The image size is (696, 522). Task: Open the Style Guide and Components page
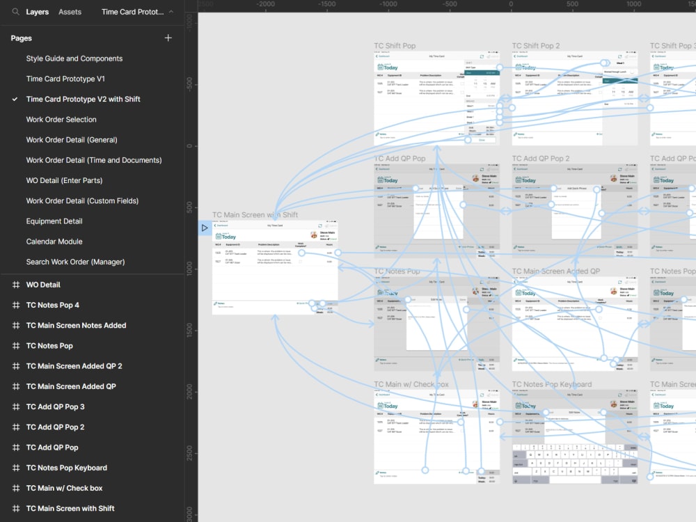click(x=74, y=58)
